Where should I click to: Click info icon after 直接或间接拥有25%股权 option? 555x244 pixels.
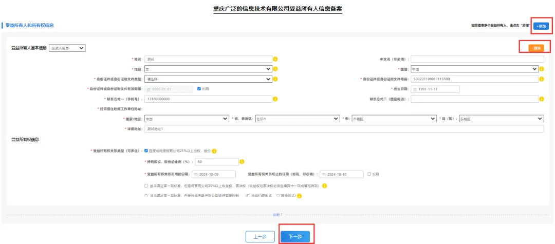(x=214, y=151)
